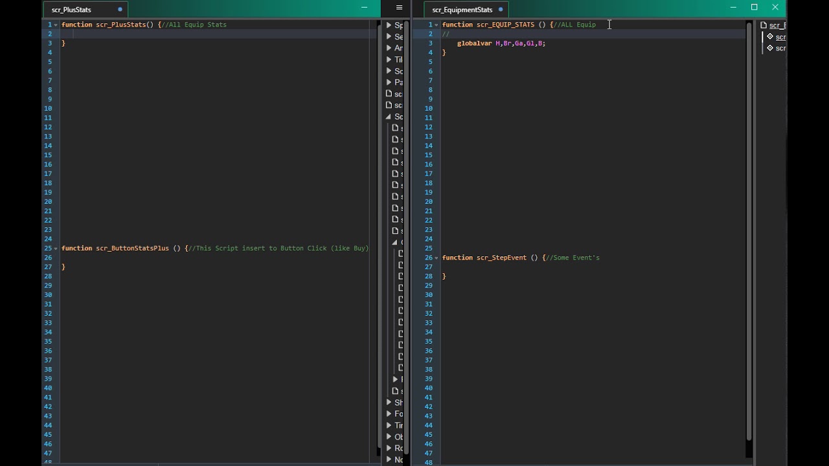Expand the 'Ro' (Rooms) folder arrow

[389, 448]
